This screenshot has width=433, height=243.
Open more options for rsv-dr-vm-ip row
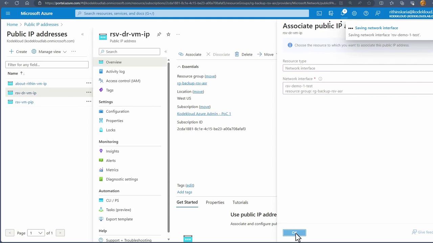(89, 92)
